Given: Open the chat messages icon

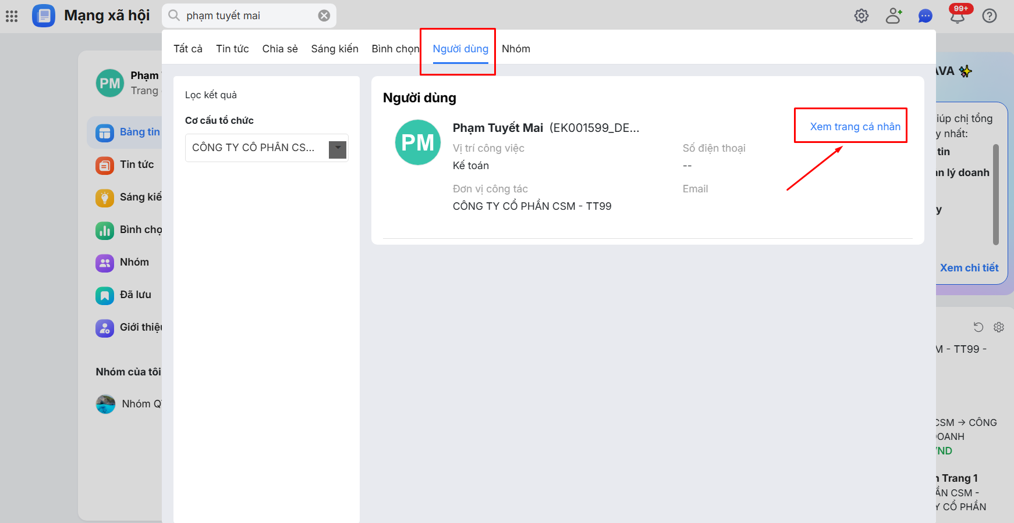Looking at the screenshot, I should 926,16.
